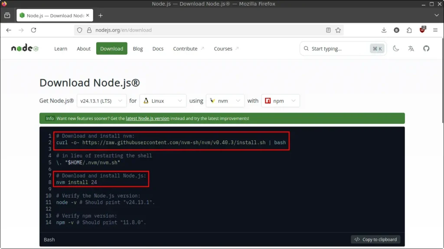Click the search magnifier icon
444x249 pixels.
(x=306, y=49)
